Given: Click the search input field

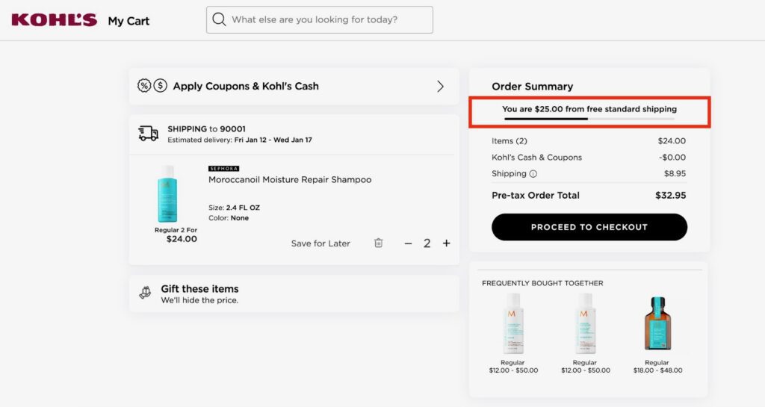Looking at the screenshot, I should [x=329, y=20].
